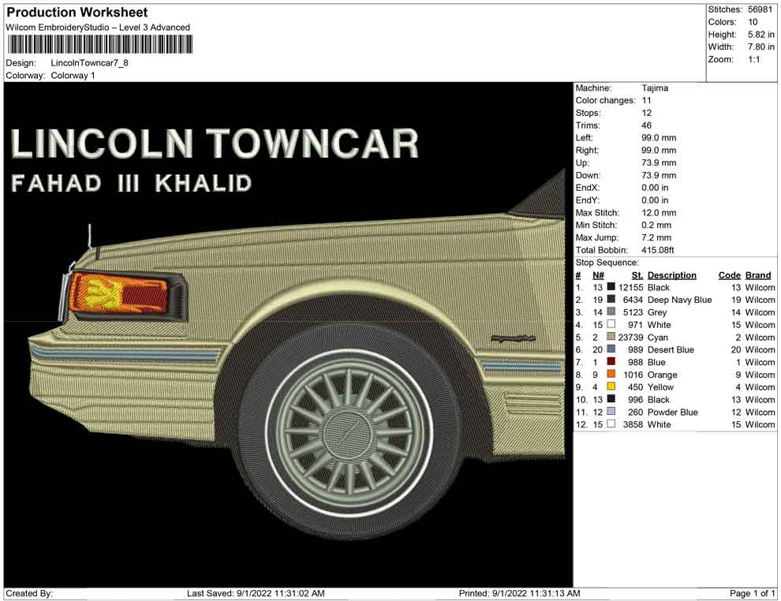Click the Trims value '46'

click(x=647, y=125)
